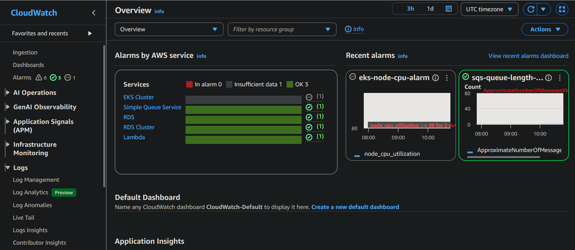This screenshot has height=250, width=575.
Task: Open refresh interval options arrow
Action: (544, 9)
